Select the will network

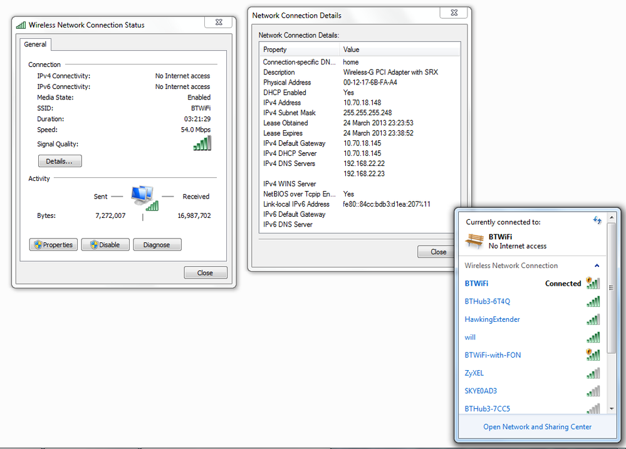tap(532, 338)
